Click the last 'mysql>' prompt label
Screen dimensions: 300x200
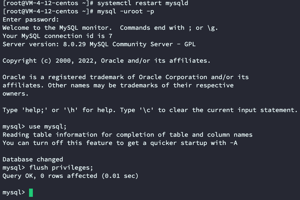pyautogui.click(x=14, y=192)
